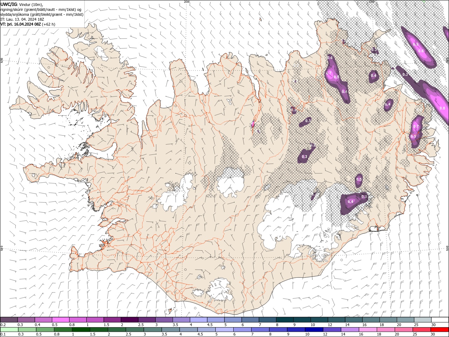
Task: Click the '30' label under the top legend
Action: (x=434, y=325)
